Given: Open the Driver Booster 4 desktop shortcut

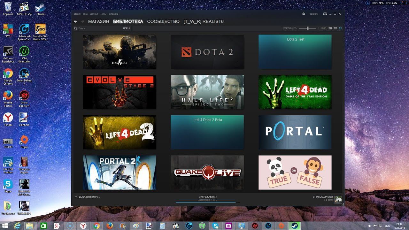Looking at the screenshot, I should [x=24, y=99].
